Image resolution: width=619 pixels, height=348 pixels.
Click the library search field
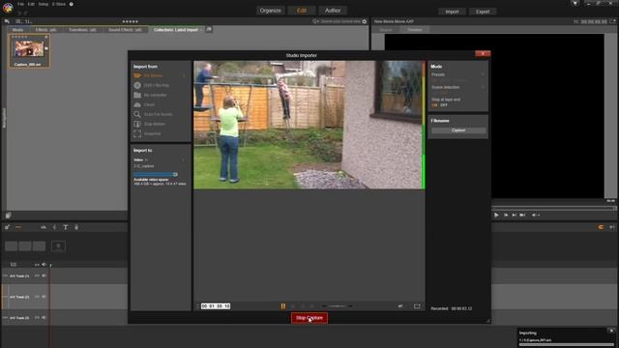pos(339,21)
